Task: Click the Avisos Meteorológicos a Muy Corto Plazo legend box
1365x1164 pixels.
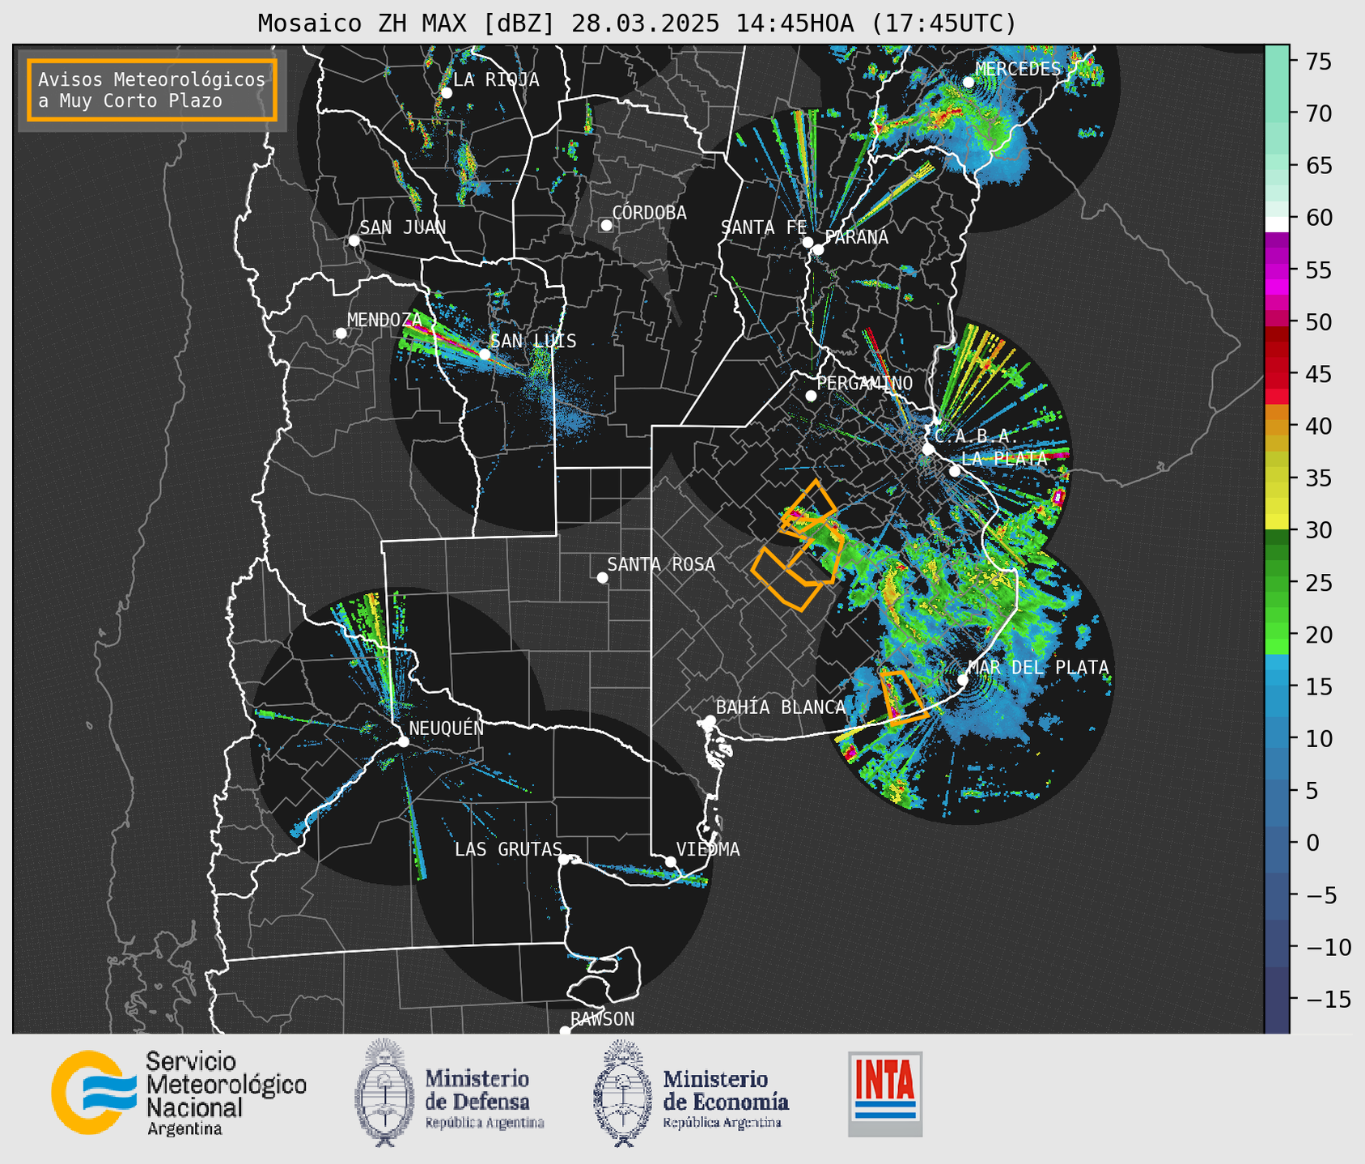Action: 152,90
